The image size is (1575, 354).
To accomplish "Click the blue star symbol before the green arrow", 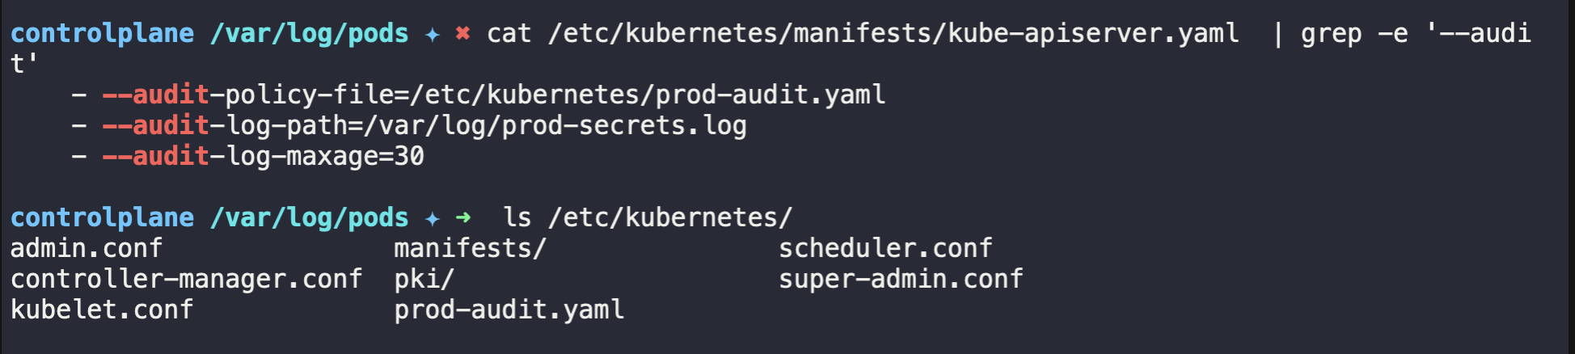I will 433,218.
